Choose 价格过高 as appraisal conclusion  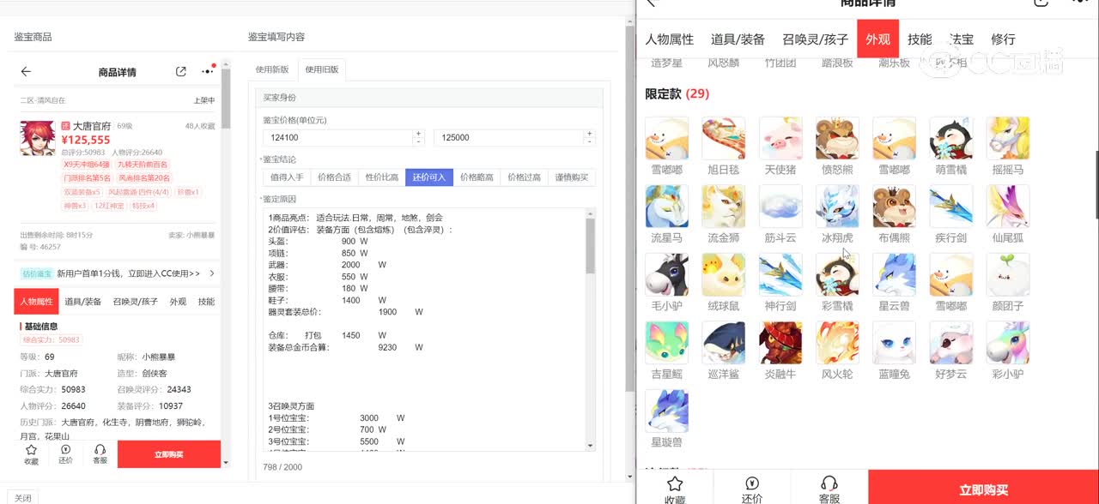(x=524, y=177)
